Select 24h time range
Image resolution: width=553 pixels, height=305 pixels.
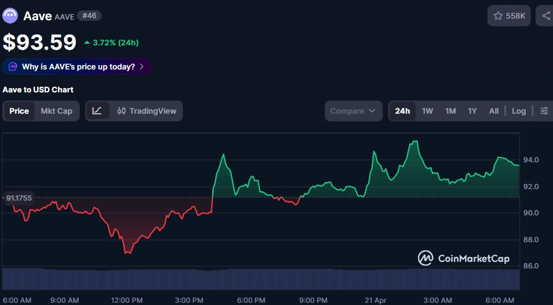coord(402,111)
